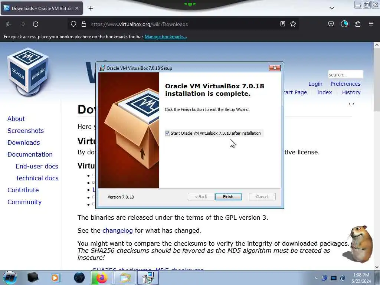Open the Pocket save icon

(x=331, y=24)
